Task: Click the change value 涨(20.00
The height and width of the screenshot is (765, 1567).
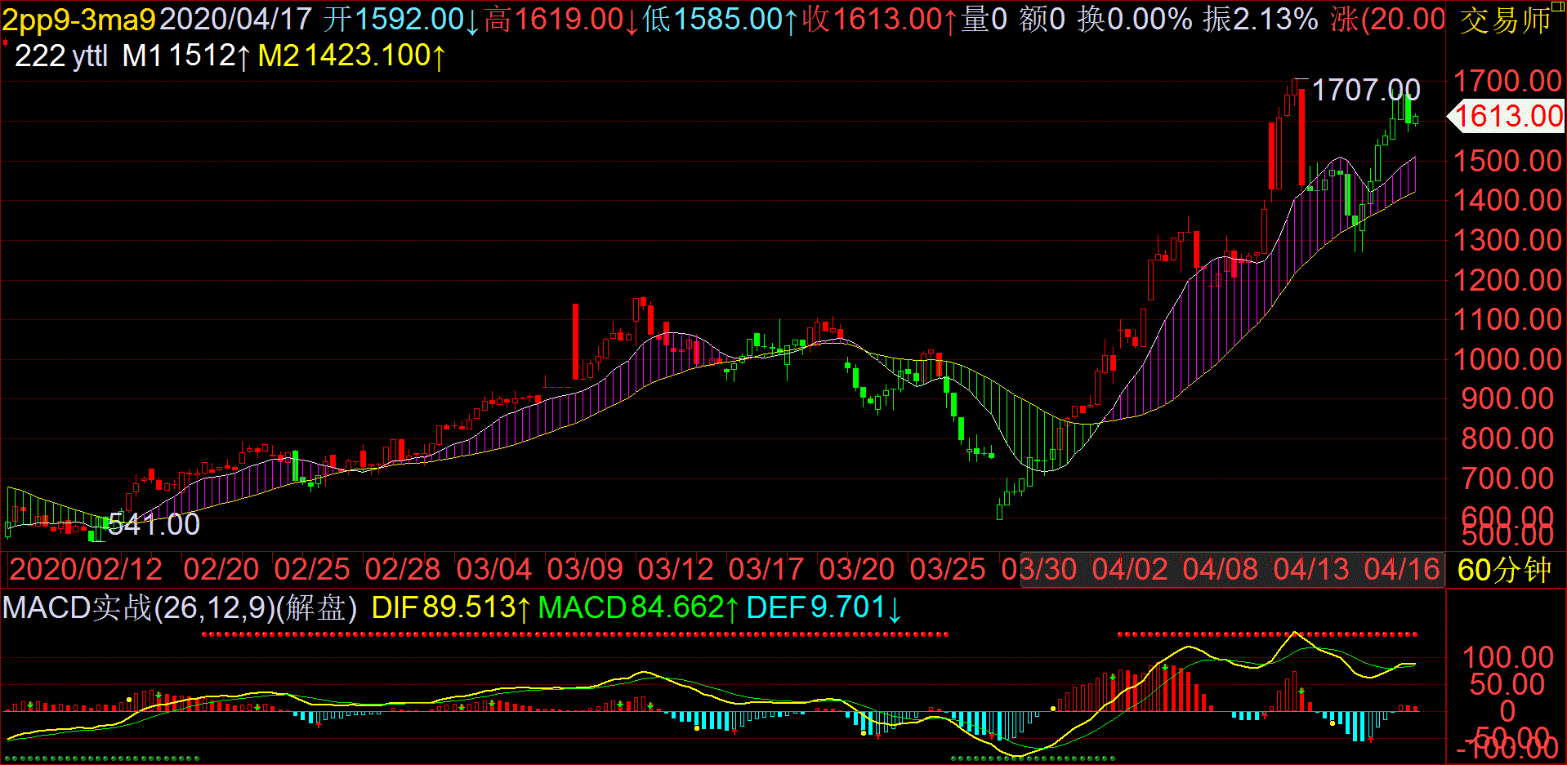Action: click(x=1387, y=19)
